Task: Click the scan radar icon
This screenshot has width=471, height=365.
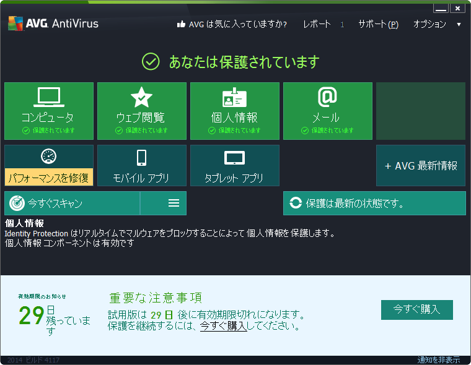Action: [x=17, y=204]
